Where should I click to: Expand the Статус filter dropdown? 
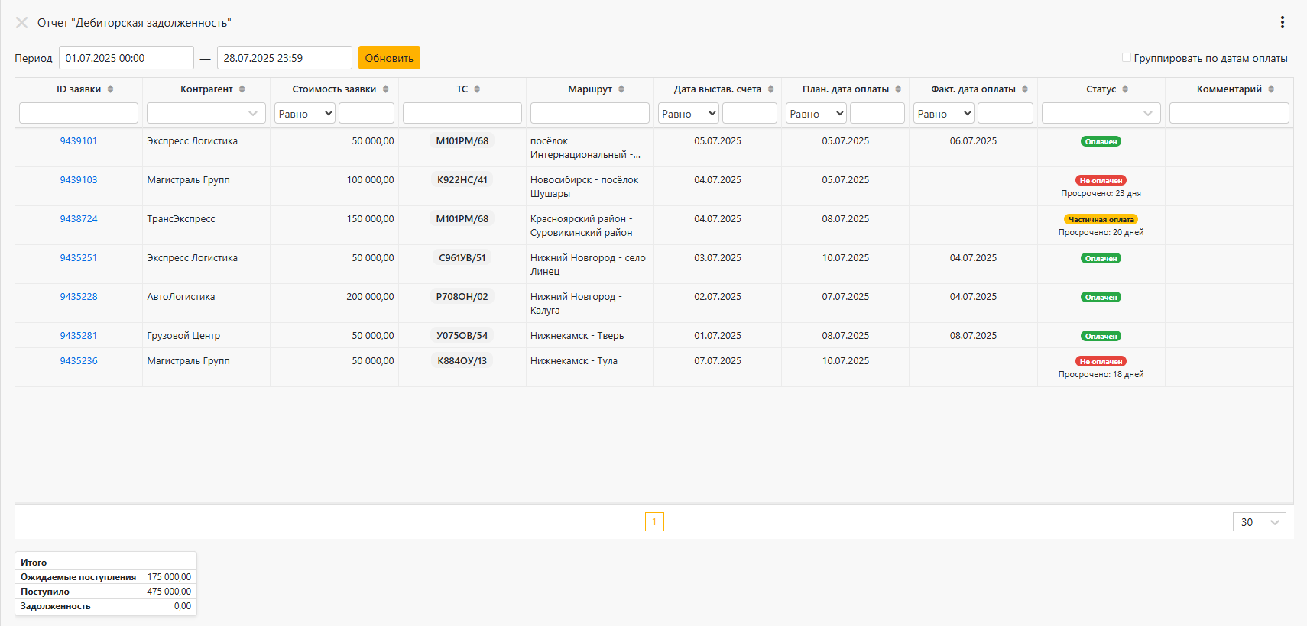pyautogui.click(x=1101, y=113)
